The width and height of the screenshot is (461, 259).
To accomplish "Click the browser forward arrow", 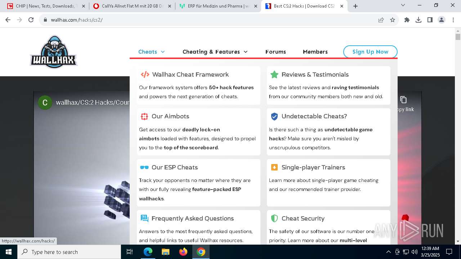I will tap(19, 20).
